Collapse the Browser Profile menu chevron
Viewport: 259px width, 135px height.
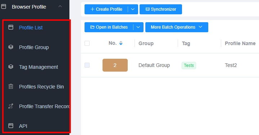tap(60, 6)
